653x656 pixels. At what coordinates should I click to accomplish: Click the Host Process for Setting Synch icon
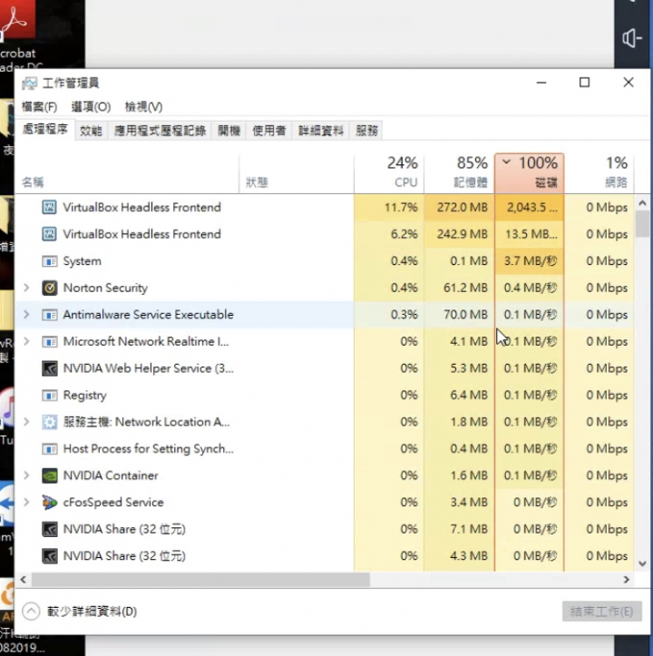point(49,449)
